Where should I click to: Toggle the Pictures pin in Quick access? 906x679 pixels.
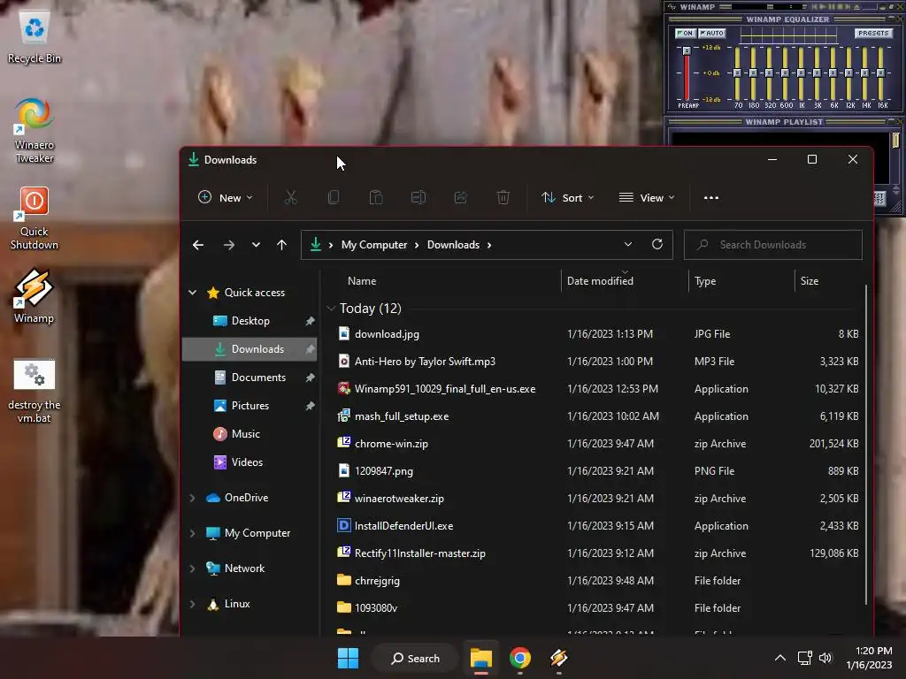click(x=311, y=406)
